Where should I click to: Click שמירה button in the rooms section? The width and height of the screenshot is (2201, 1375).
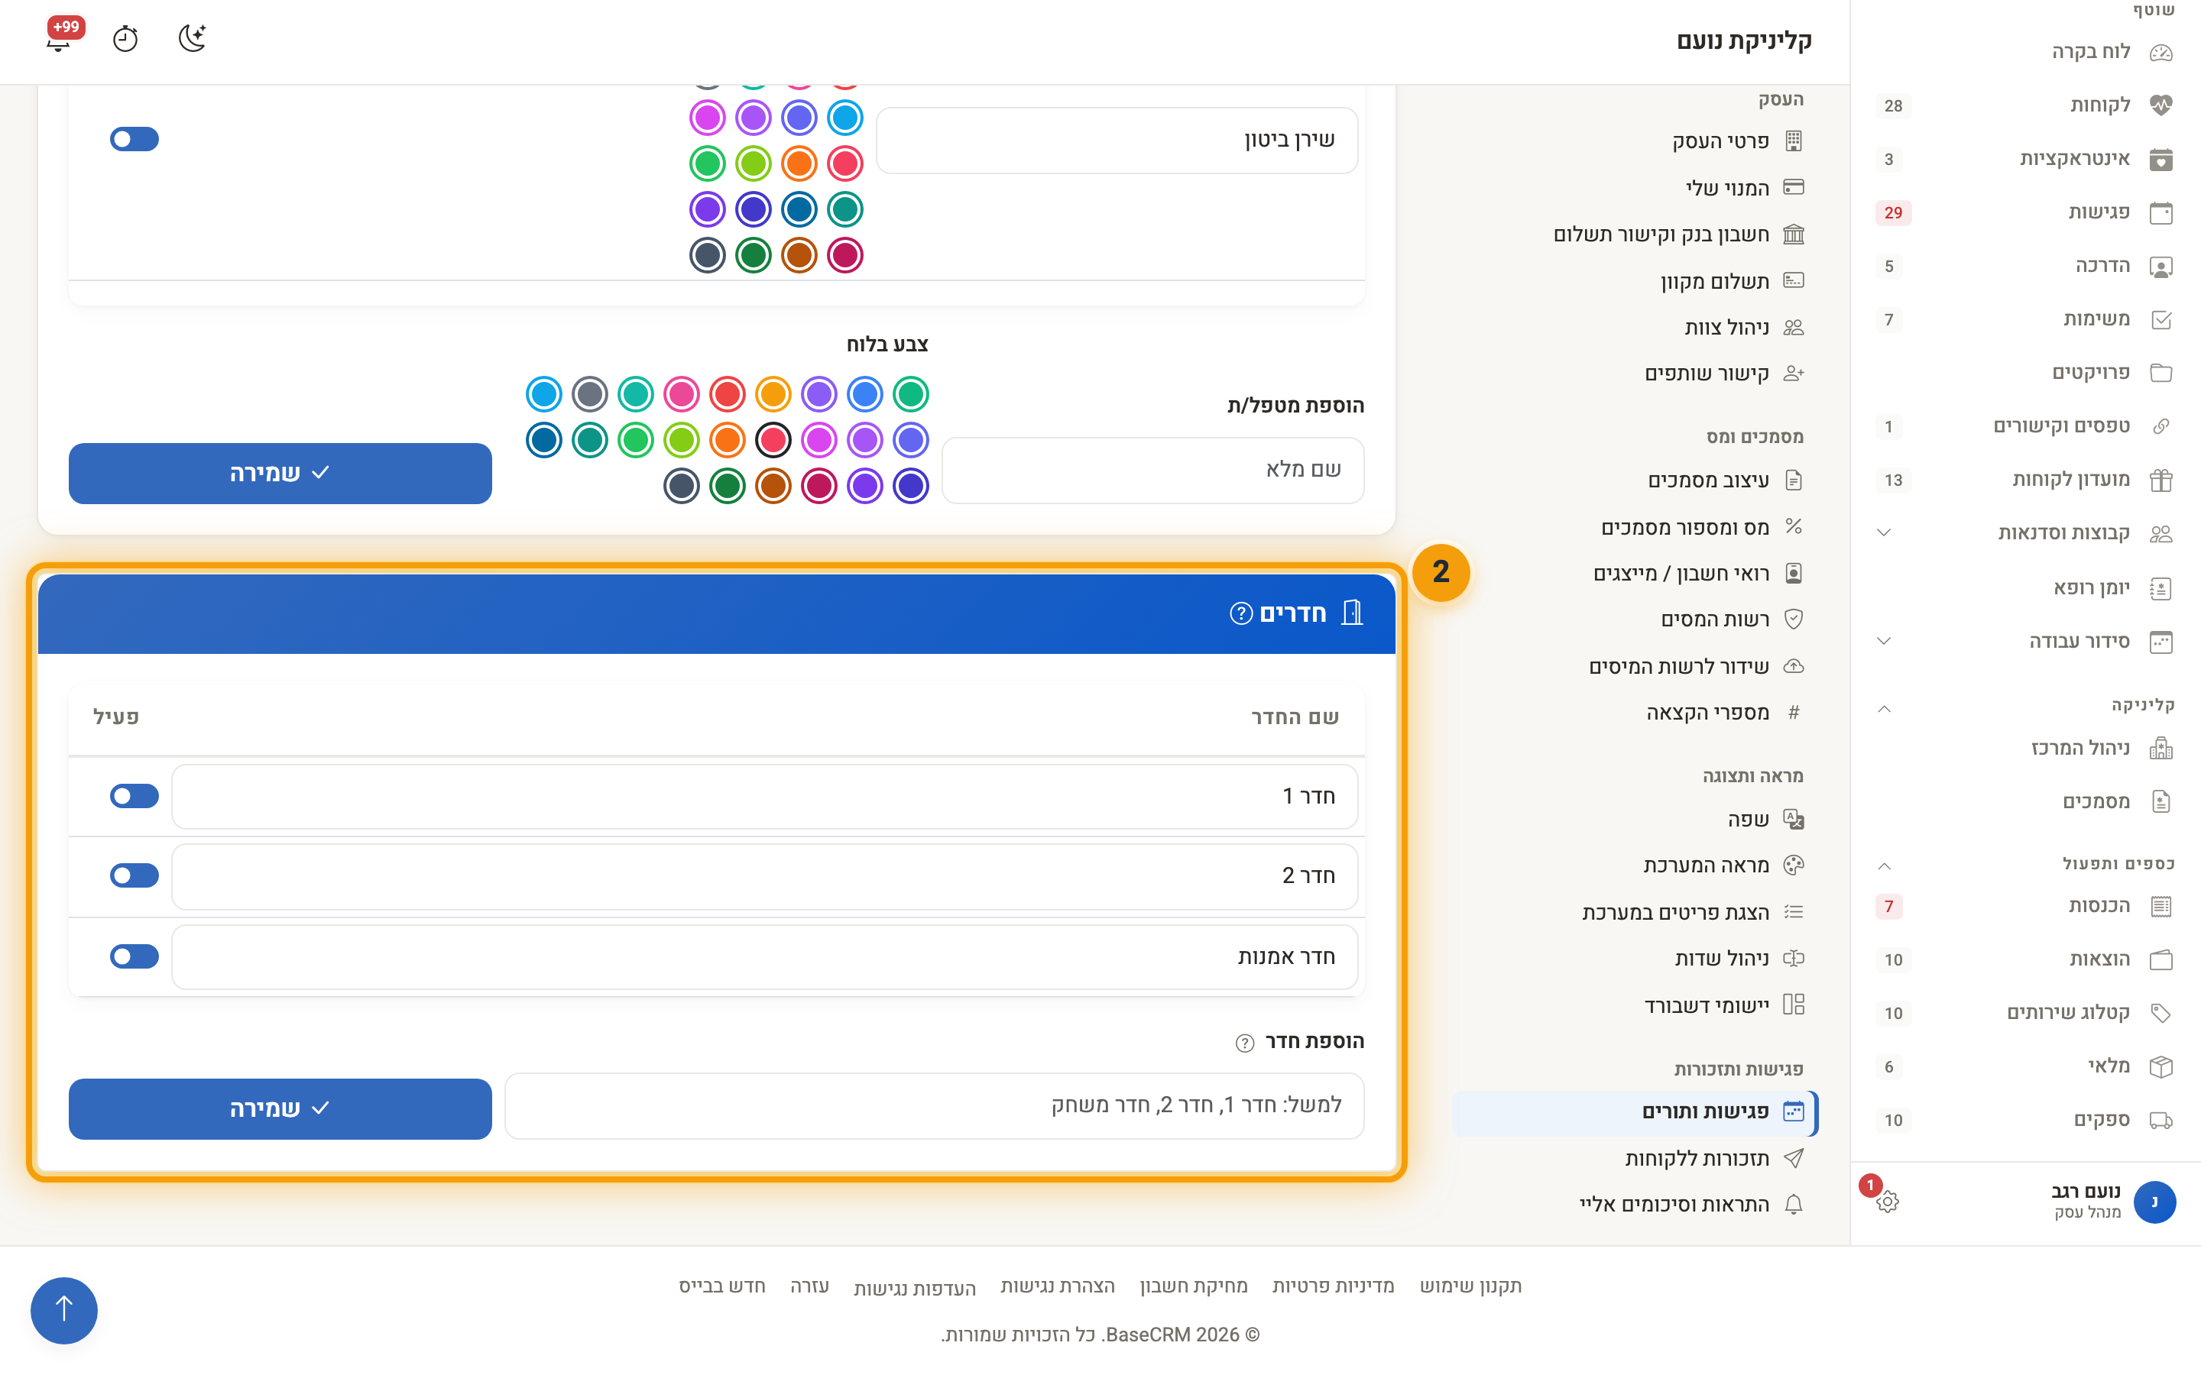(280, 1108)
